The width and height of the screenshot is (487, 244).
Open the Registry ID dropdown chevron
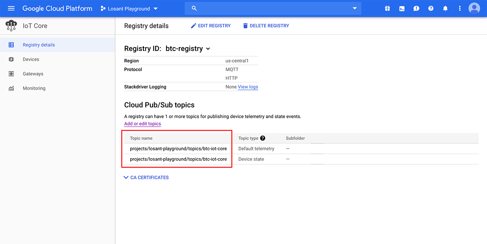click(x=208, y=49)
